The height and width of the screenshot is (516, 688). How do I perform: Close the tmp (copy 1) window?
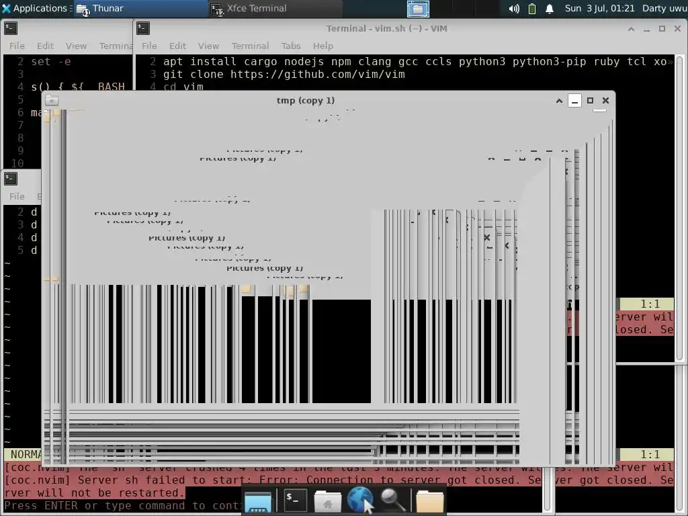pyautogui.click(x=605, y=101)
